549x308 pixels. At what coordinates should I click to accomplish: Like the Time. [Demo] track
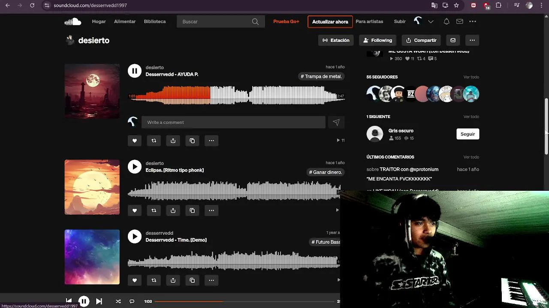pos(135,280)
